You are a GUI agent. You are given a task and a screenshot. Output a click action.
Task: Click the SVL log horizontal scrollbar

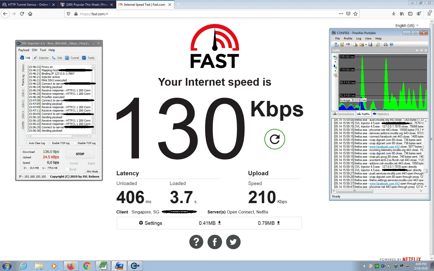pos(59,136)
